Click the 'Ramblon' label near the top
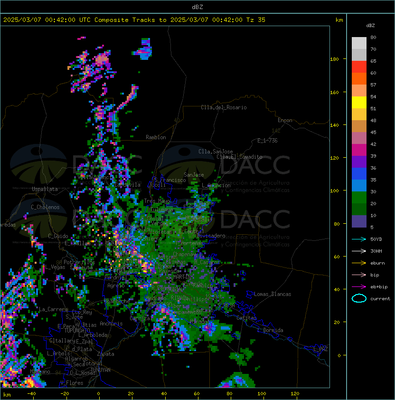 pos(156,137)
